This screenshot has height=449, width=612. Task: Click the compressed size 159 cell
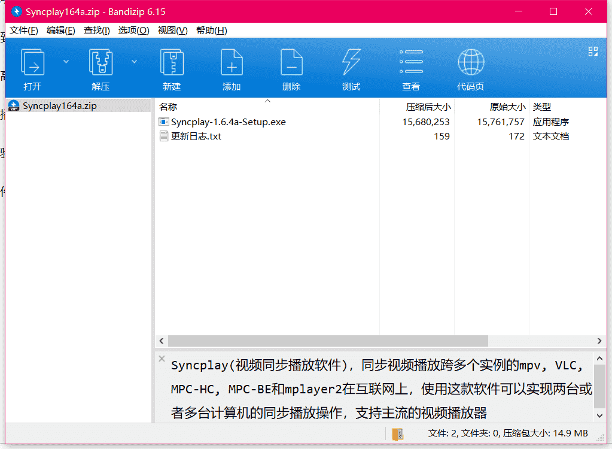point(442,136)
